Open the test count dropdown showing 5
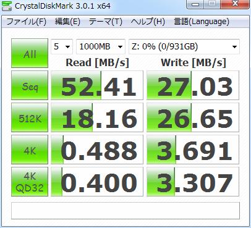The width and height of the screenshot is (251, 228). [62, 47]
